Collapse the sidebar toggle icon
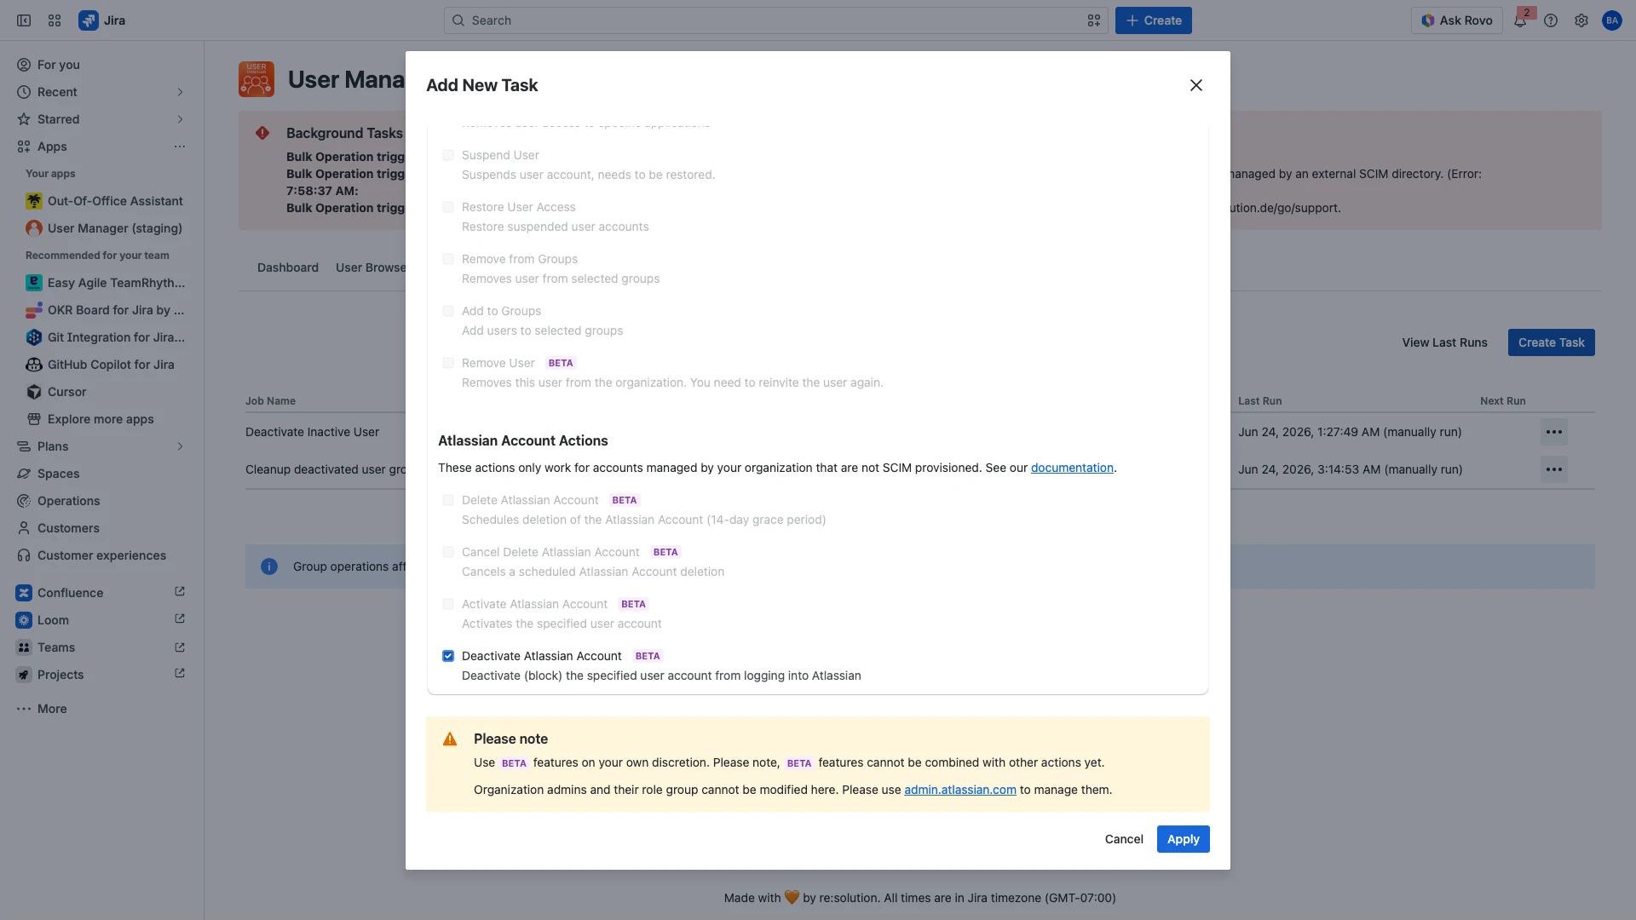The image size is (1636, 920). (24, 20)
